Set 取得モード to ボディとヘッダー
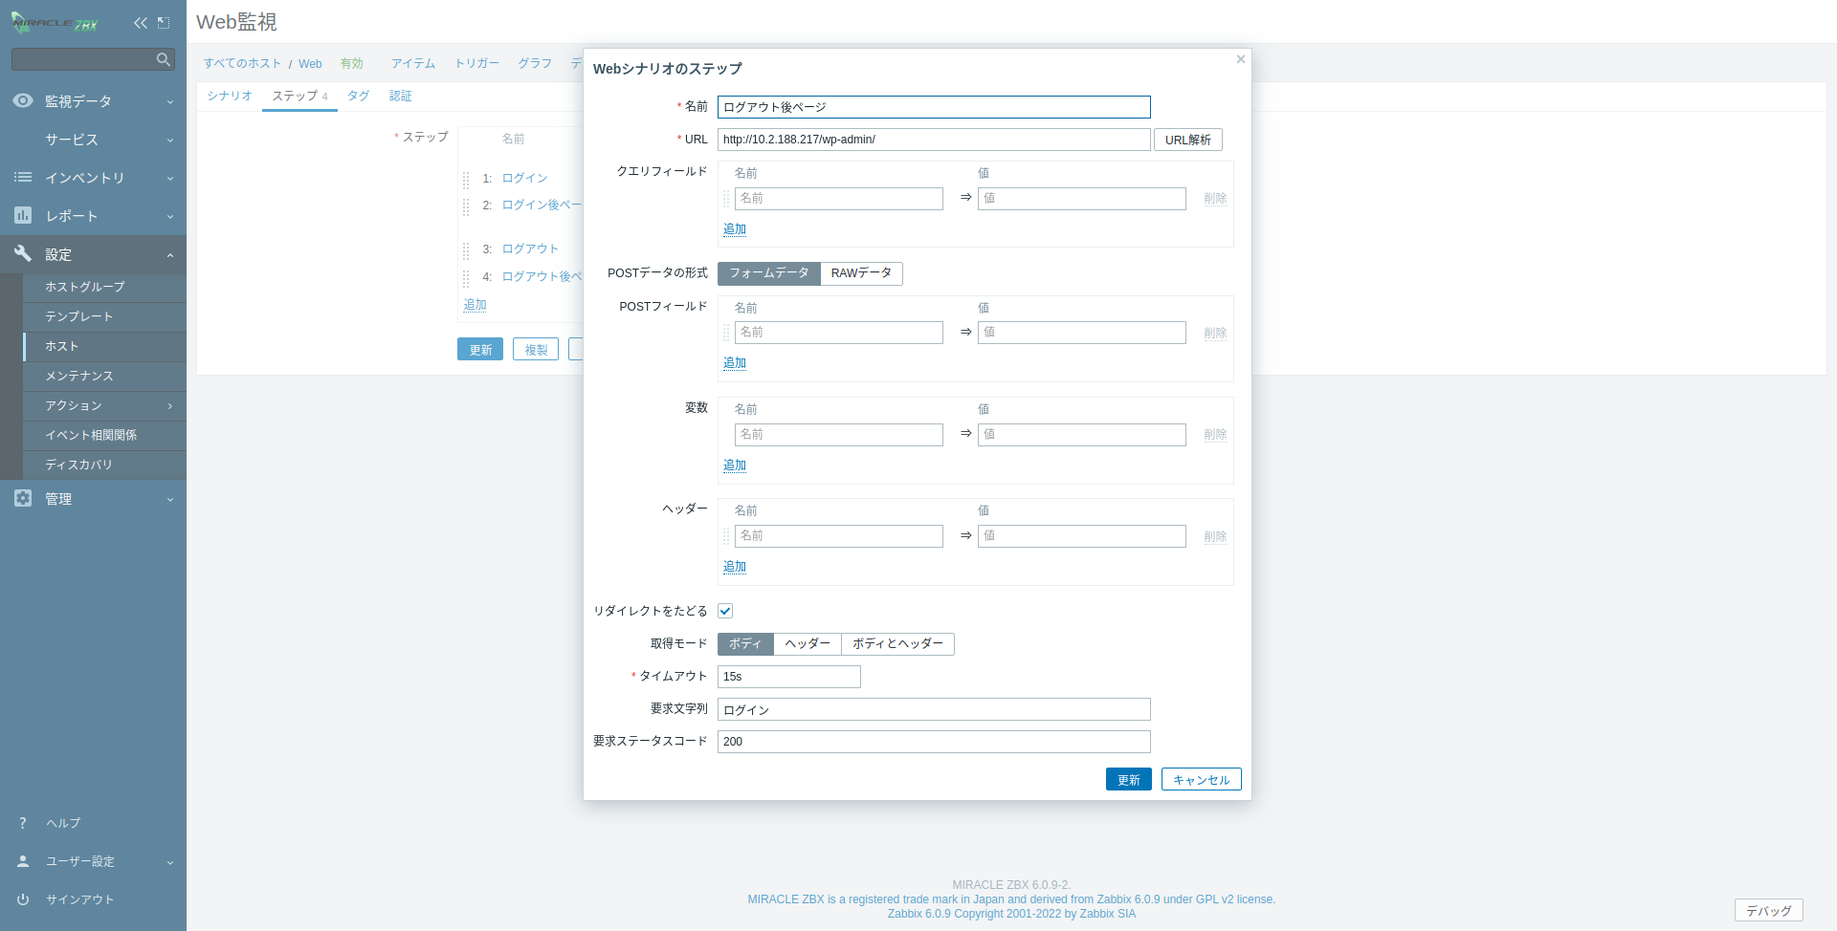 tap(897, 644)
